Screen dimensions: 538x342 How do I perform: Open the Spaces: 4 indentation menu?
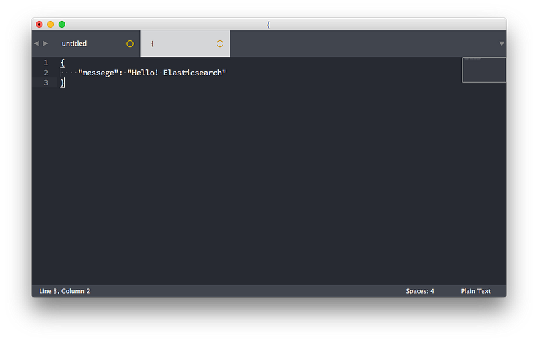point(420,291)
